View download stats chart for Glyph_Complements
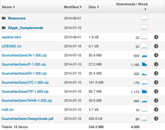Image resolution: width=165 pixels, height=130 pixels. (x=144, y=27)
